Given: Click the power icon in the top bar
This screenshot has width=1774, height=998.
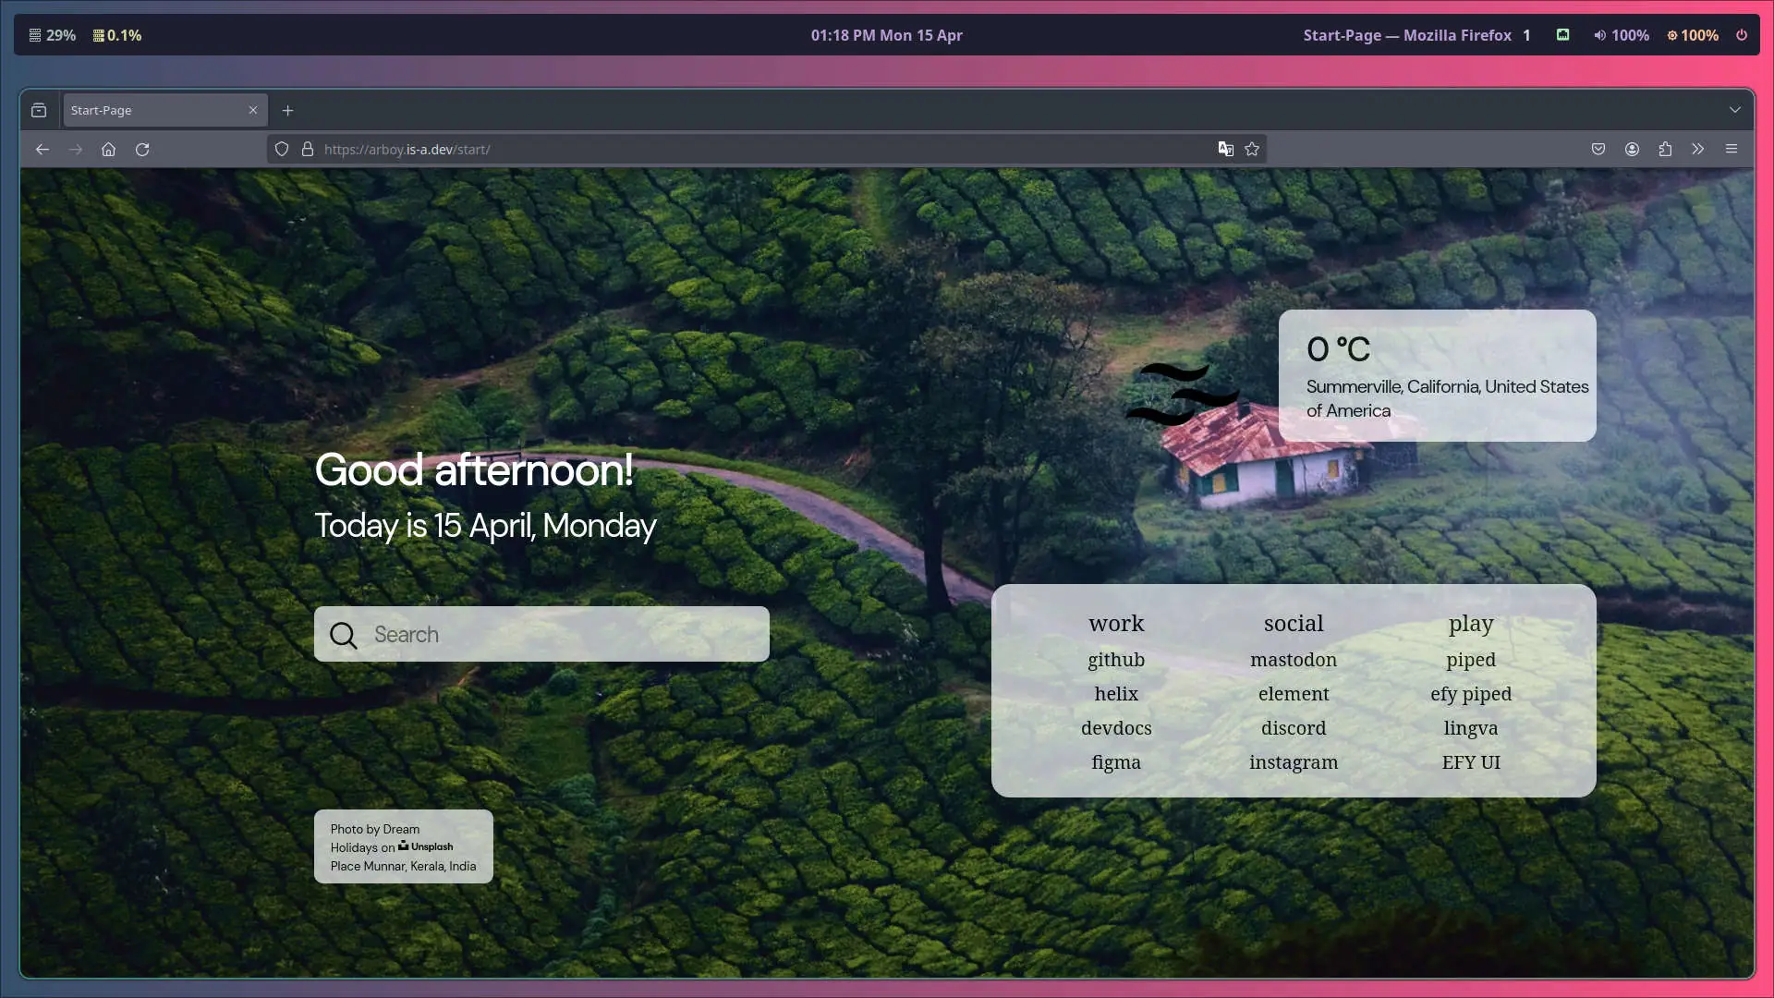Looking at the screenshot, I should 1742,35.
